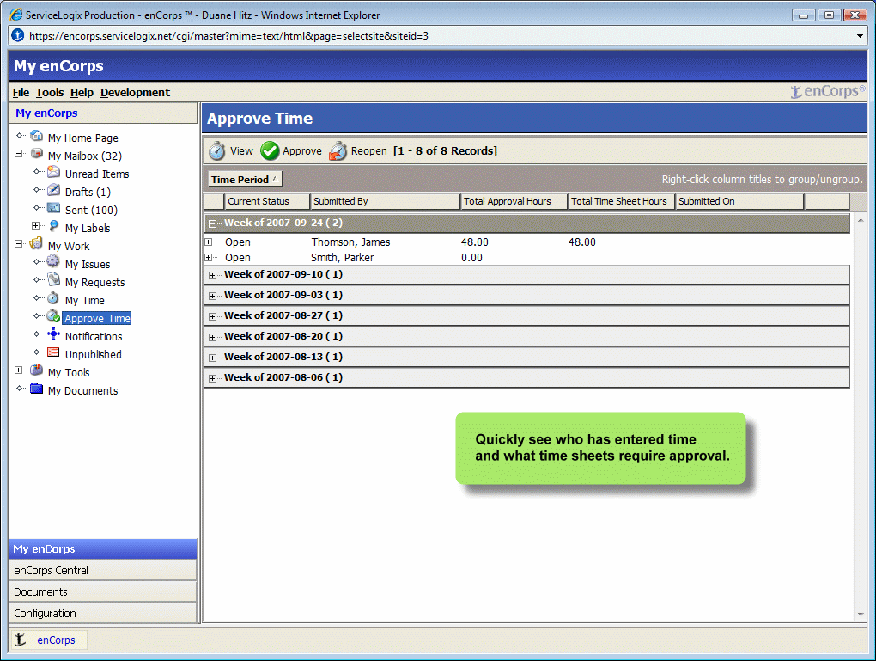This screenshot has width=876, height=661.
Task: Switch to the Configuration panel
Action: (103, 613)
